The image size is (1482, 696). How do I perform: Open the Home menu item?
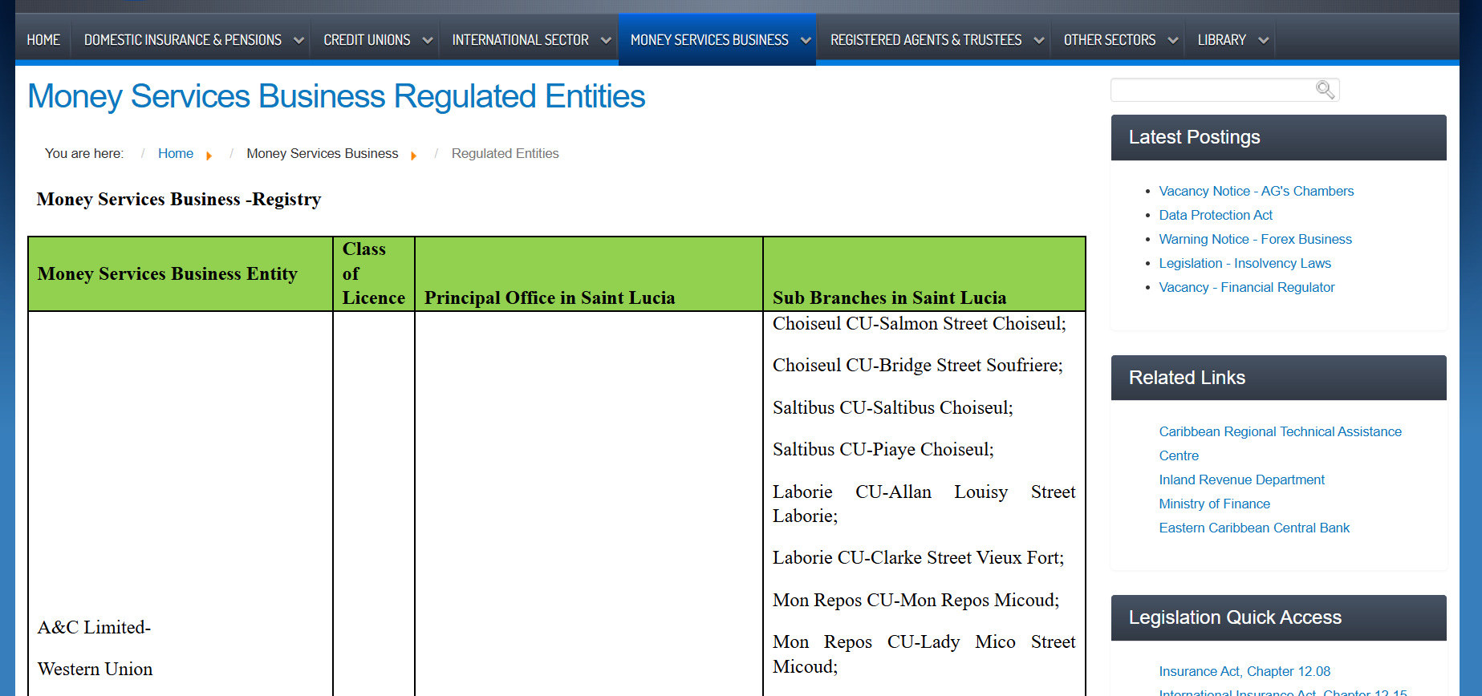pyautogui.click(x=43, y=40)
